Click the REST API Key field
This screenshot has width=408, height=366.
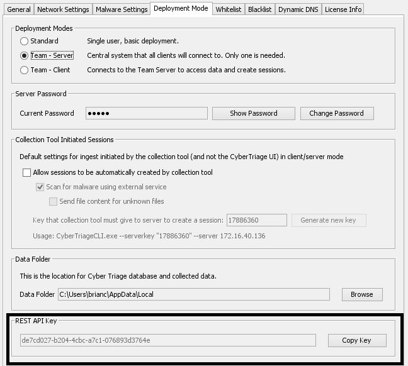click(168, 340)
